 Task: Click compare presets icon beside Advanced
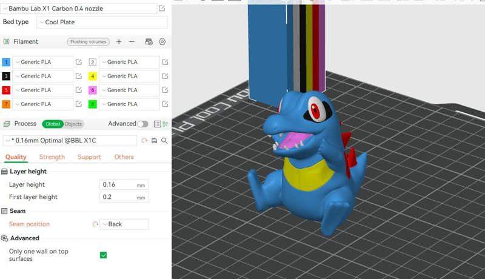[x=166, y=124]
